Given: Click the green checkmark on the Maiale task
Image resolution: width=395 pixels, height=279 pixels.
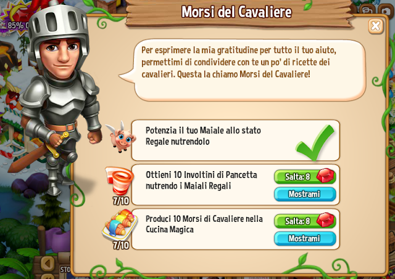Looking at the screenshot, I should tap(315, 142).
